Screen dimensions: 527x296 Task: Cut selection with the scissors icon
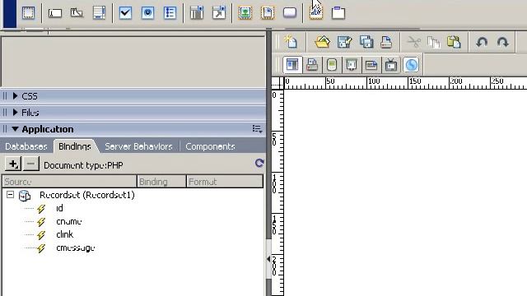pyautogui.click(x=413, y=42)
